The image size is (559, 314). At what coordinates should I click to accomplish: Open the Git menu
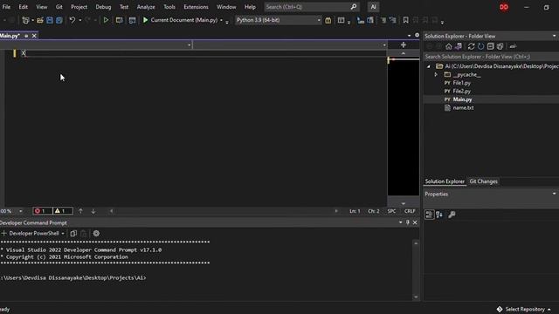[59, 7]
